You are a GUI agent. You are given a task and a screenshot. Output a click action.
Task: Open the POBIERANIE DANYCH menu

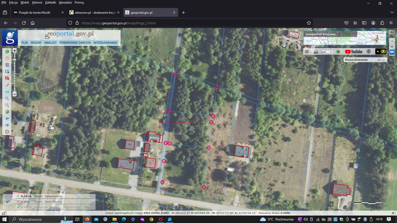(75, 42)
